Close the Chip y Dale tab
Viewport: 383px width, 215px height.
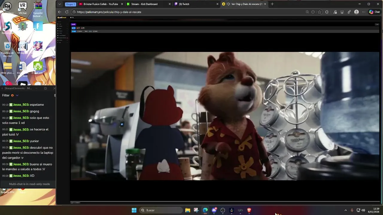[x=265, y=4]
